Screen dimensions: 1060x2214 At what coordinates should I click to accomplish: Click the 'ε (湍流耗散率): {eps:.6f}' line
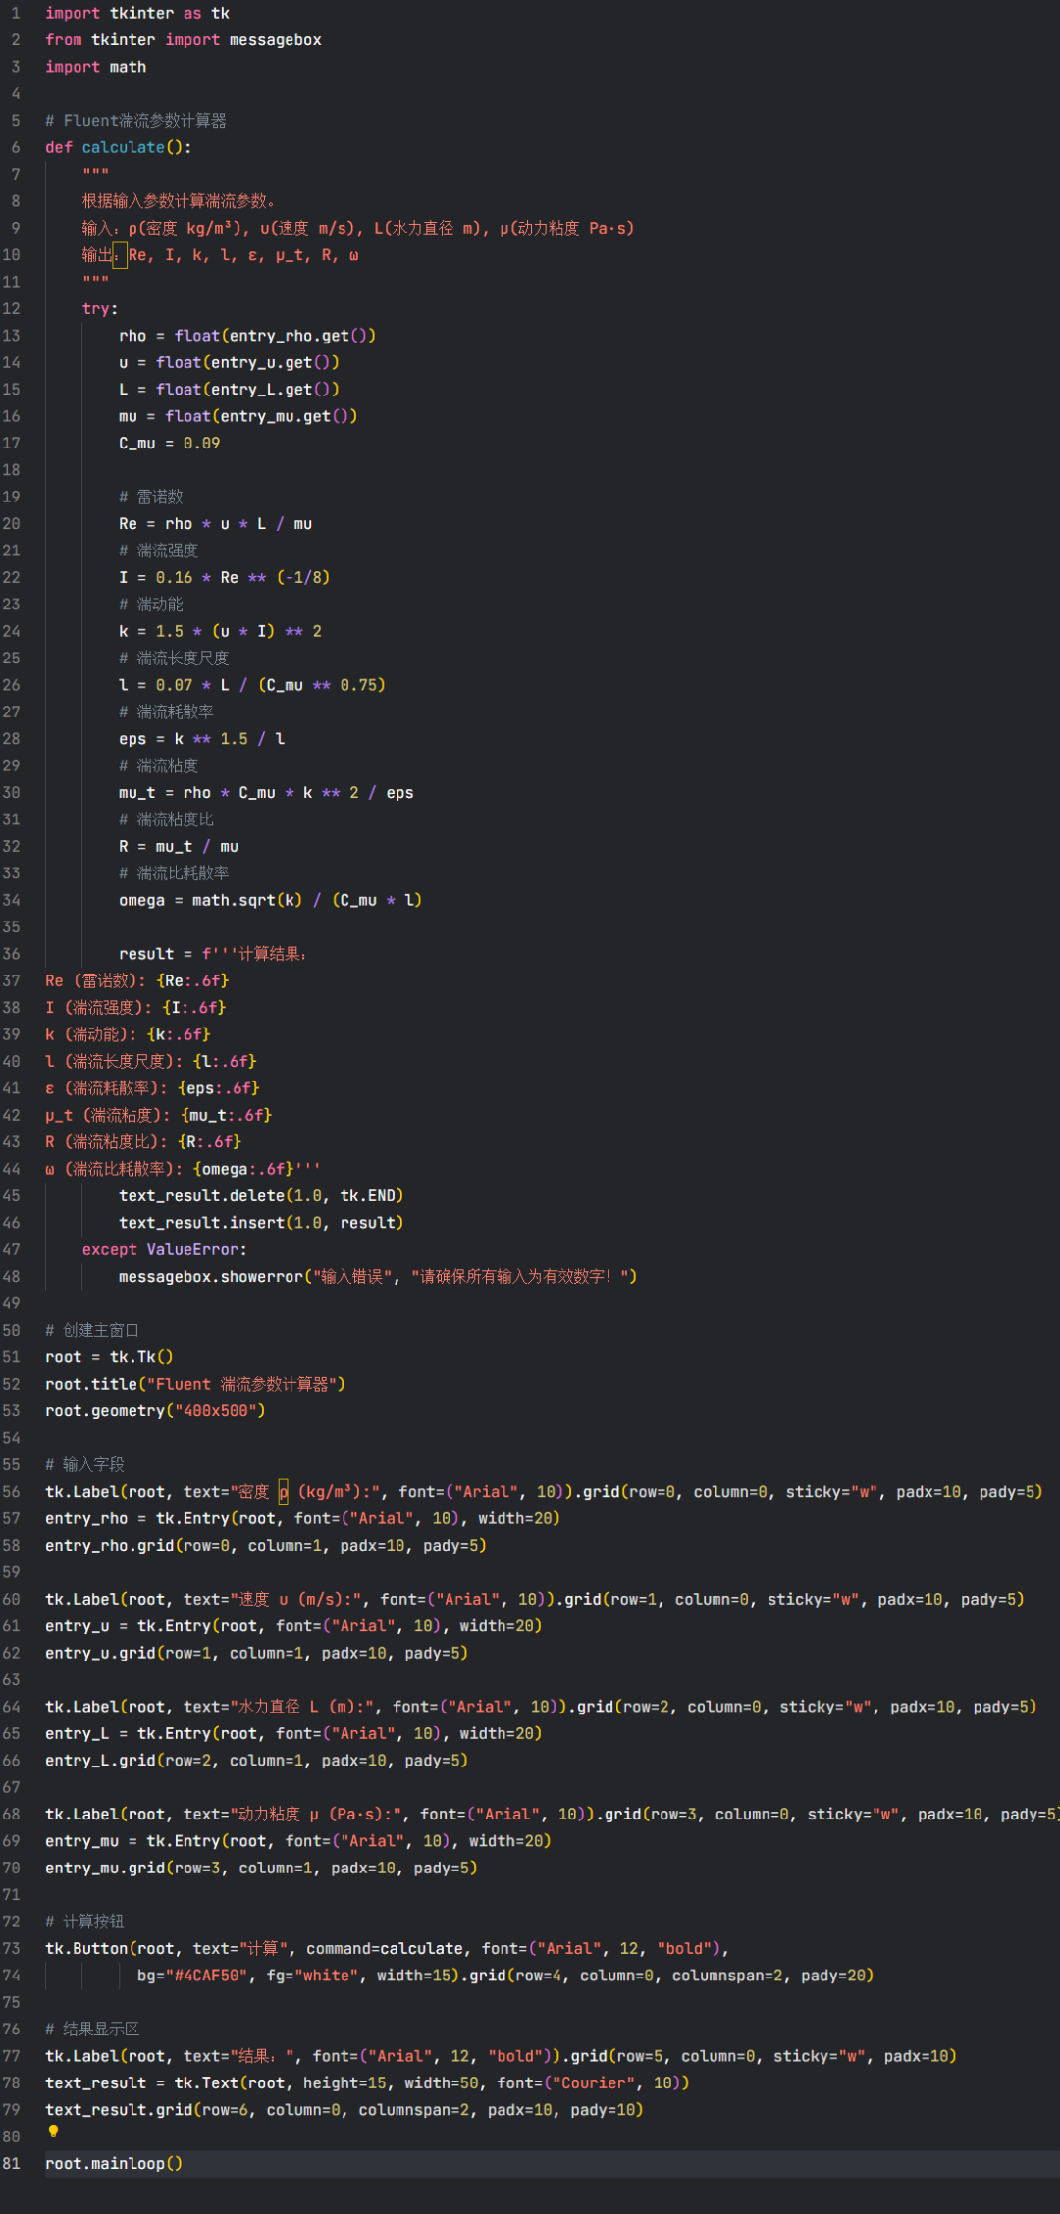pos(153,1088)
